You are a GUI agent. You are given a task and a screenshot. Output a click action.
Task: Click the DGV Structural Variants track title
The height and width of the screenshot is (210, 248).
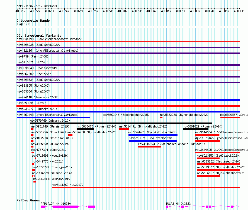pyautogui.click(x=39, y=36)
